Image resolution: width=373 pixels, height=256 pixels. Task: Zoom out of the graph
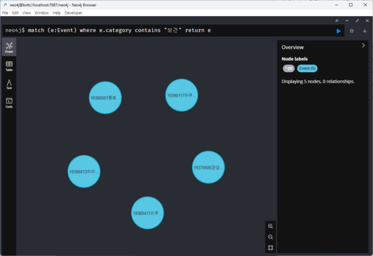(x=270, y=237)
